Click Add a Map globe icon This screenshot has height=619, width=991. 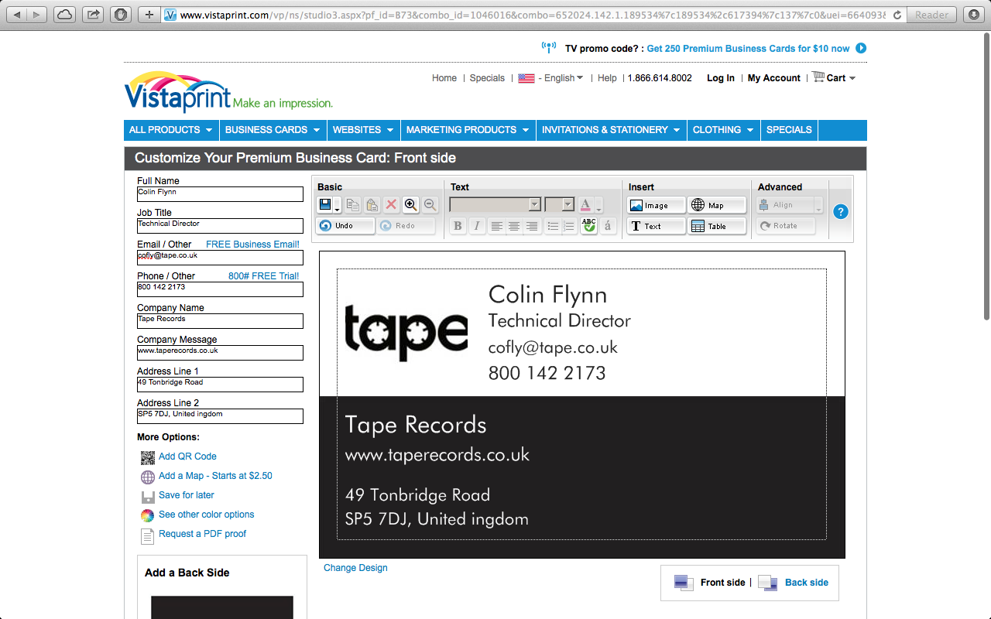tap(148, 477)
